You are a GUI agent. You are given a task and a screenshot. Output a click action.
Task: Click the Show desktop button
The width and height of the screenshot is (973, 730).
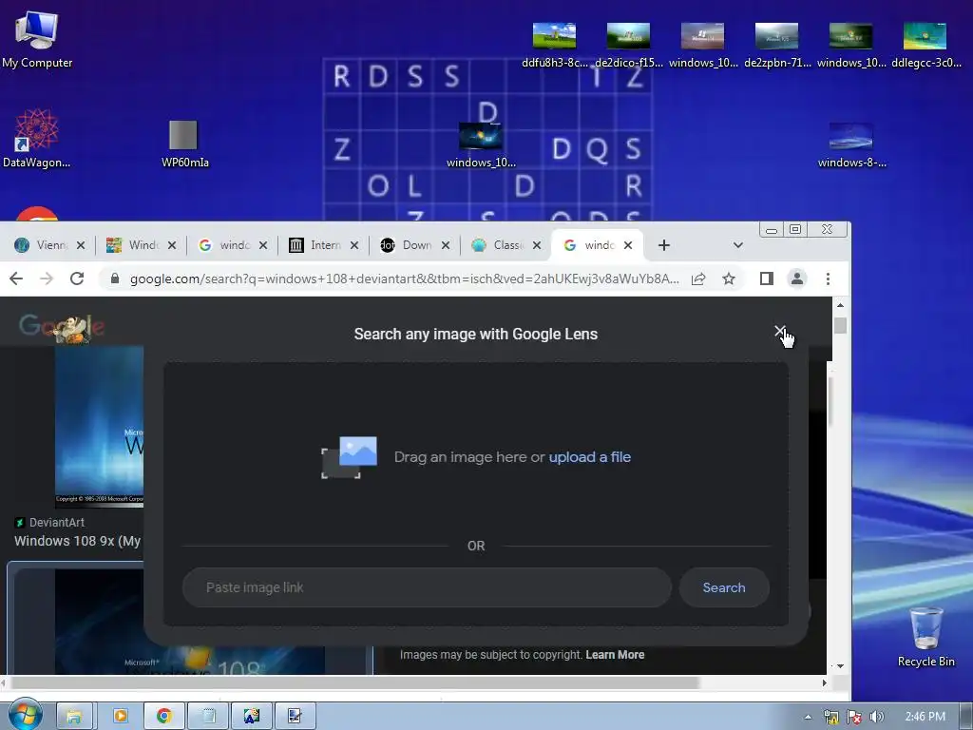click(x=965, y=717)
